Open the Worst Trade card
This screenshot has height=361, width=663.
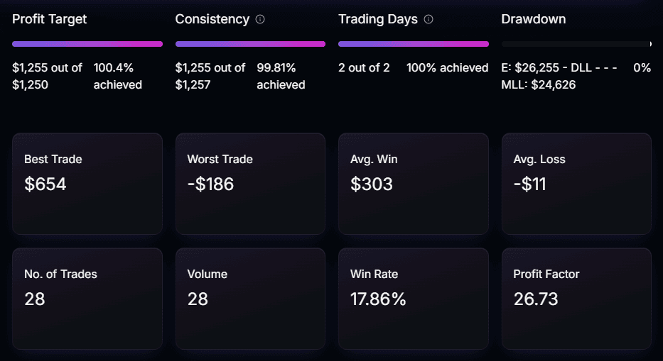coord(250,184)
